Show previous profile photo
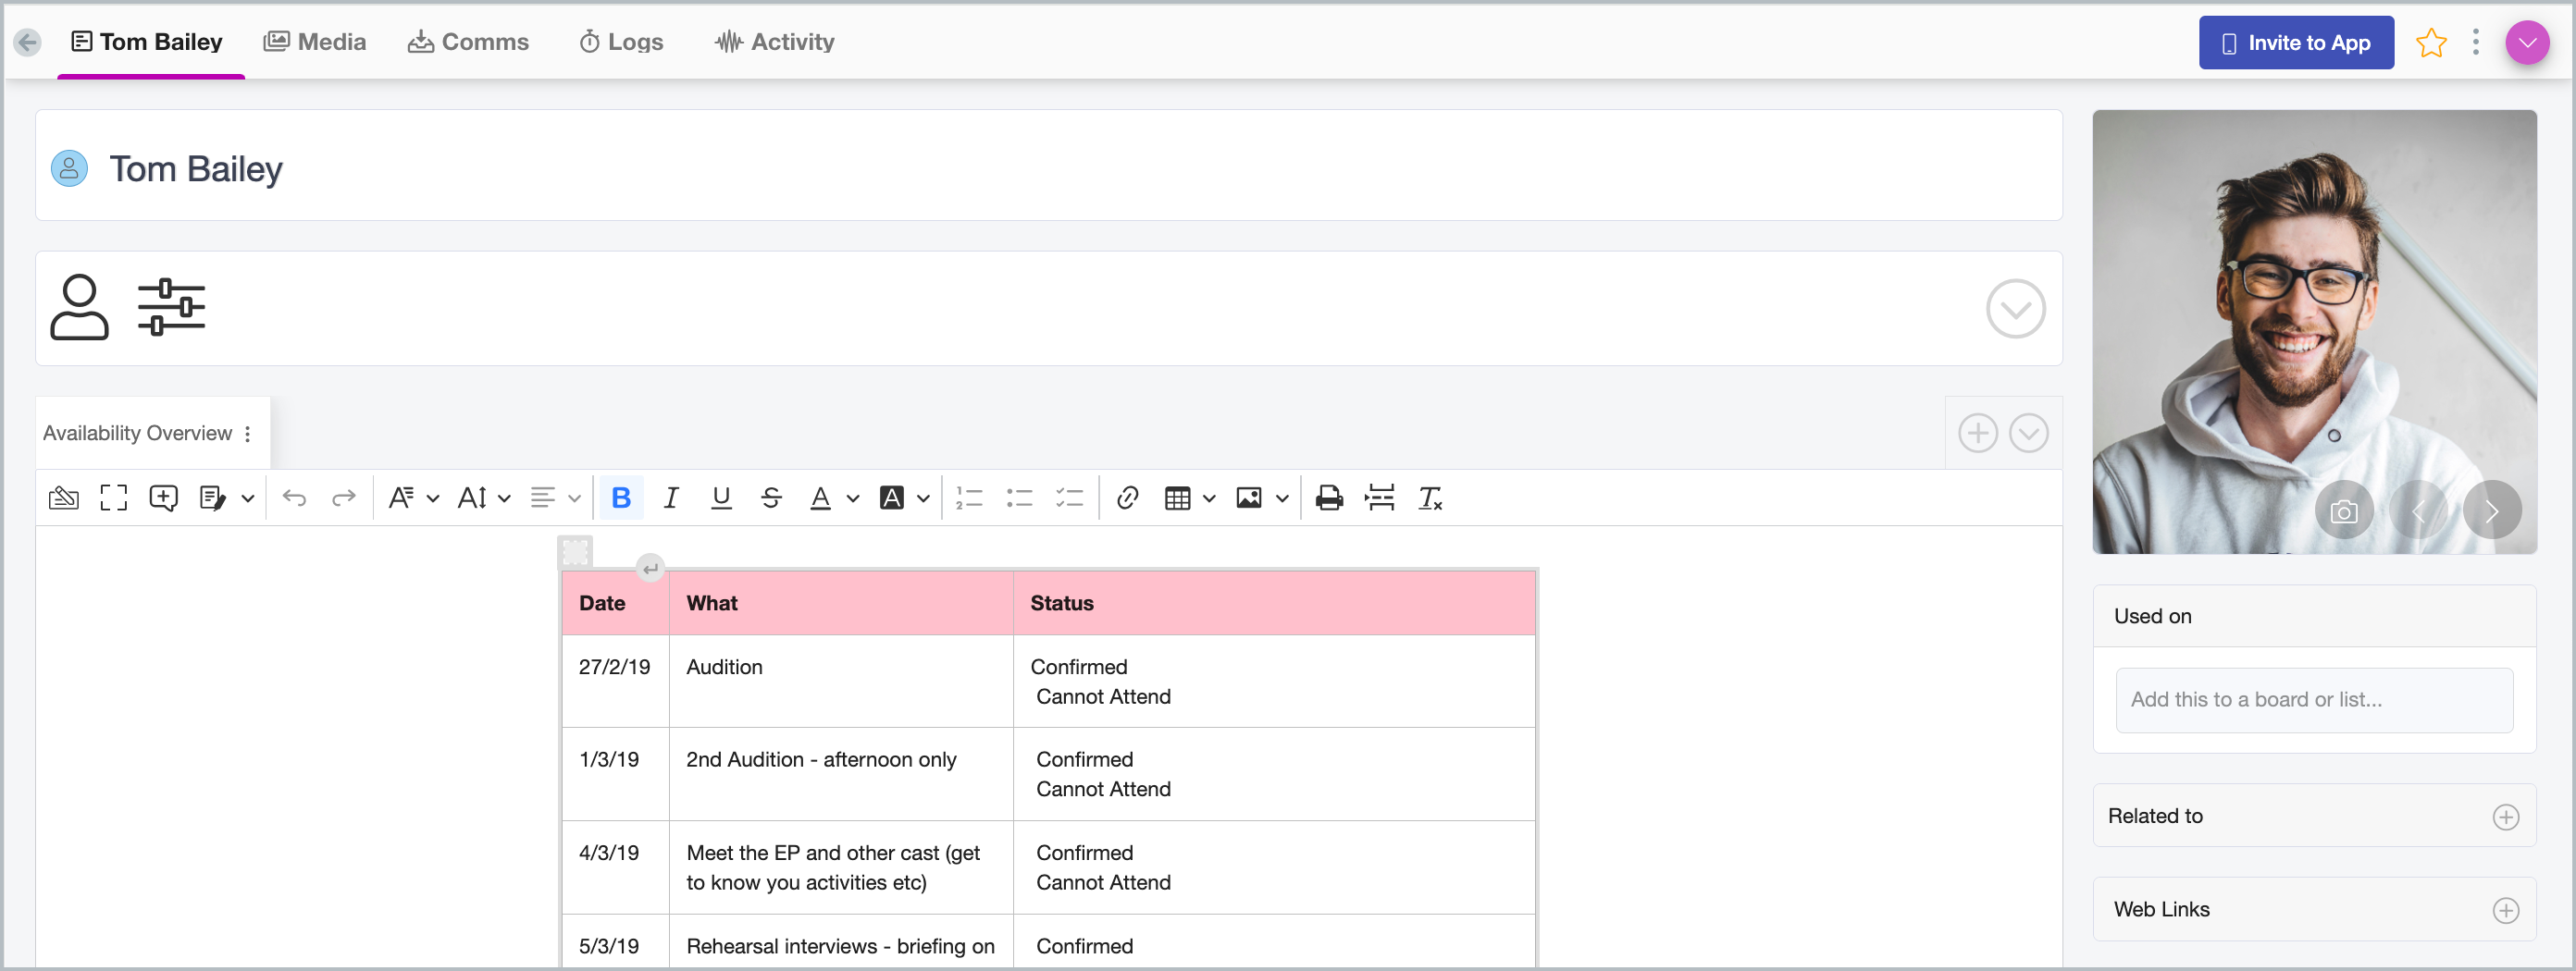The width and height of the screenshot is (2576, 971). click(x=2418, y=511)
